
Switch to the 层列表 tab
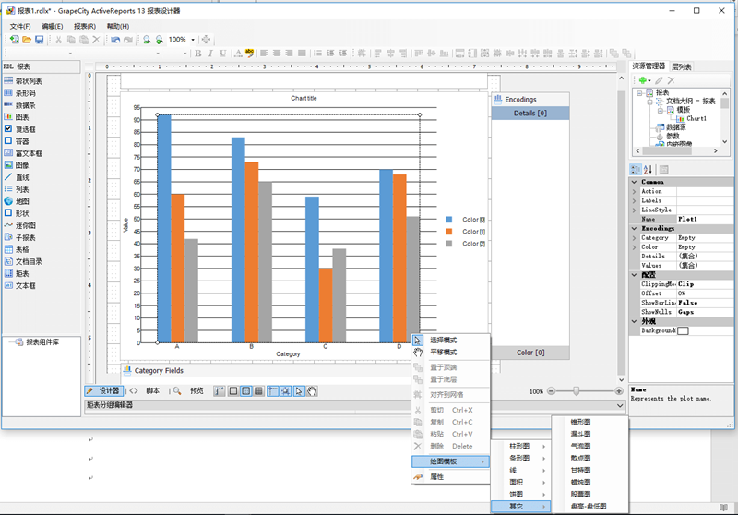(x=683, y=66)
